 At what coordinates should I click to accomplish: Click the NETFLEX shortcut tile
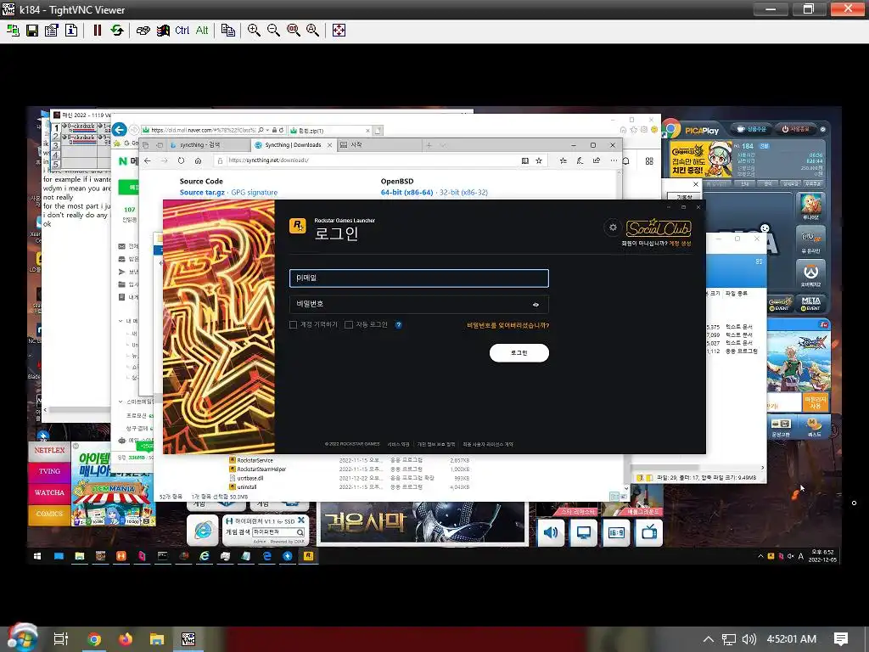49,451
